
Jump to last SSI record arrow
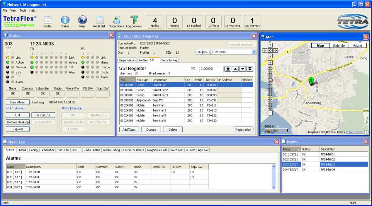pos(250,69)
